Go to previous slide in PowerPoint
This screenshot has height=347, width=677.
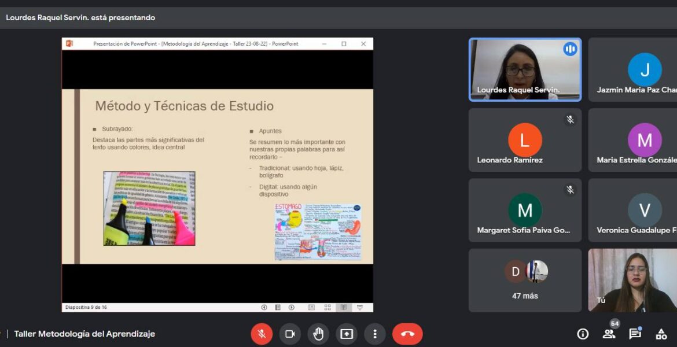264,308
